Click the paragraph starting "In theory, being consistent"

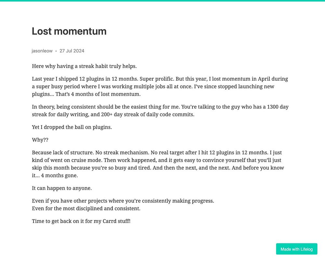(160, 111)
